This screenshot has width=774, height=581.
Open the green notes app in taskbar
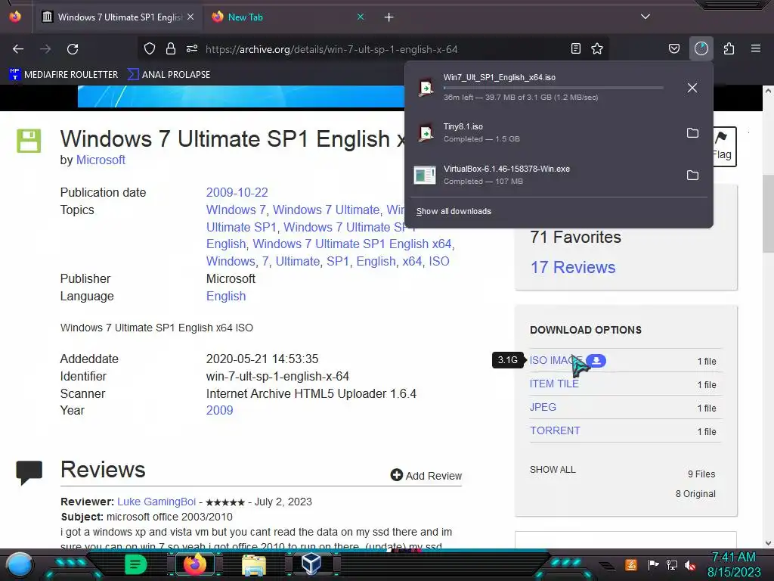click(136, 564)
